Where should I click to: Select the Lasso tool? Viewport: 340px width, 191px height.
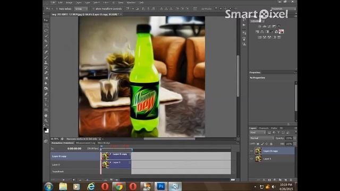point(46,31)
